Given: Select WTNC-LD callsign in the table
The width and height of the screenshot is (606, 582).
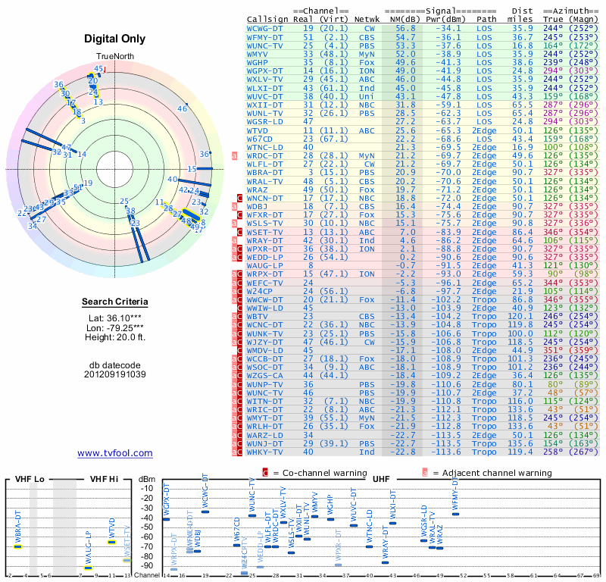Looking at the screenshot, I should [264, 147].
